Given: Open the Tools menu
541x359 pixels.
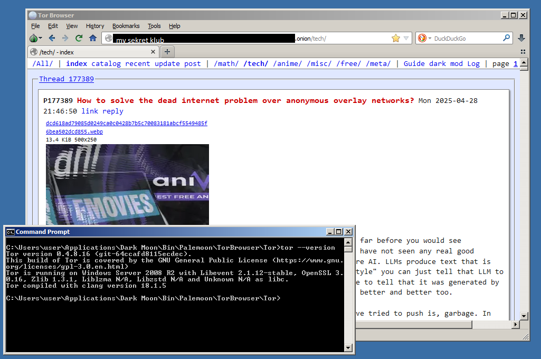Looking at the screenshot, I should pyautogui.click(x=154, y=26).
